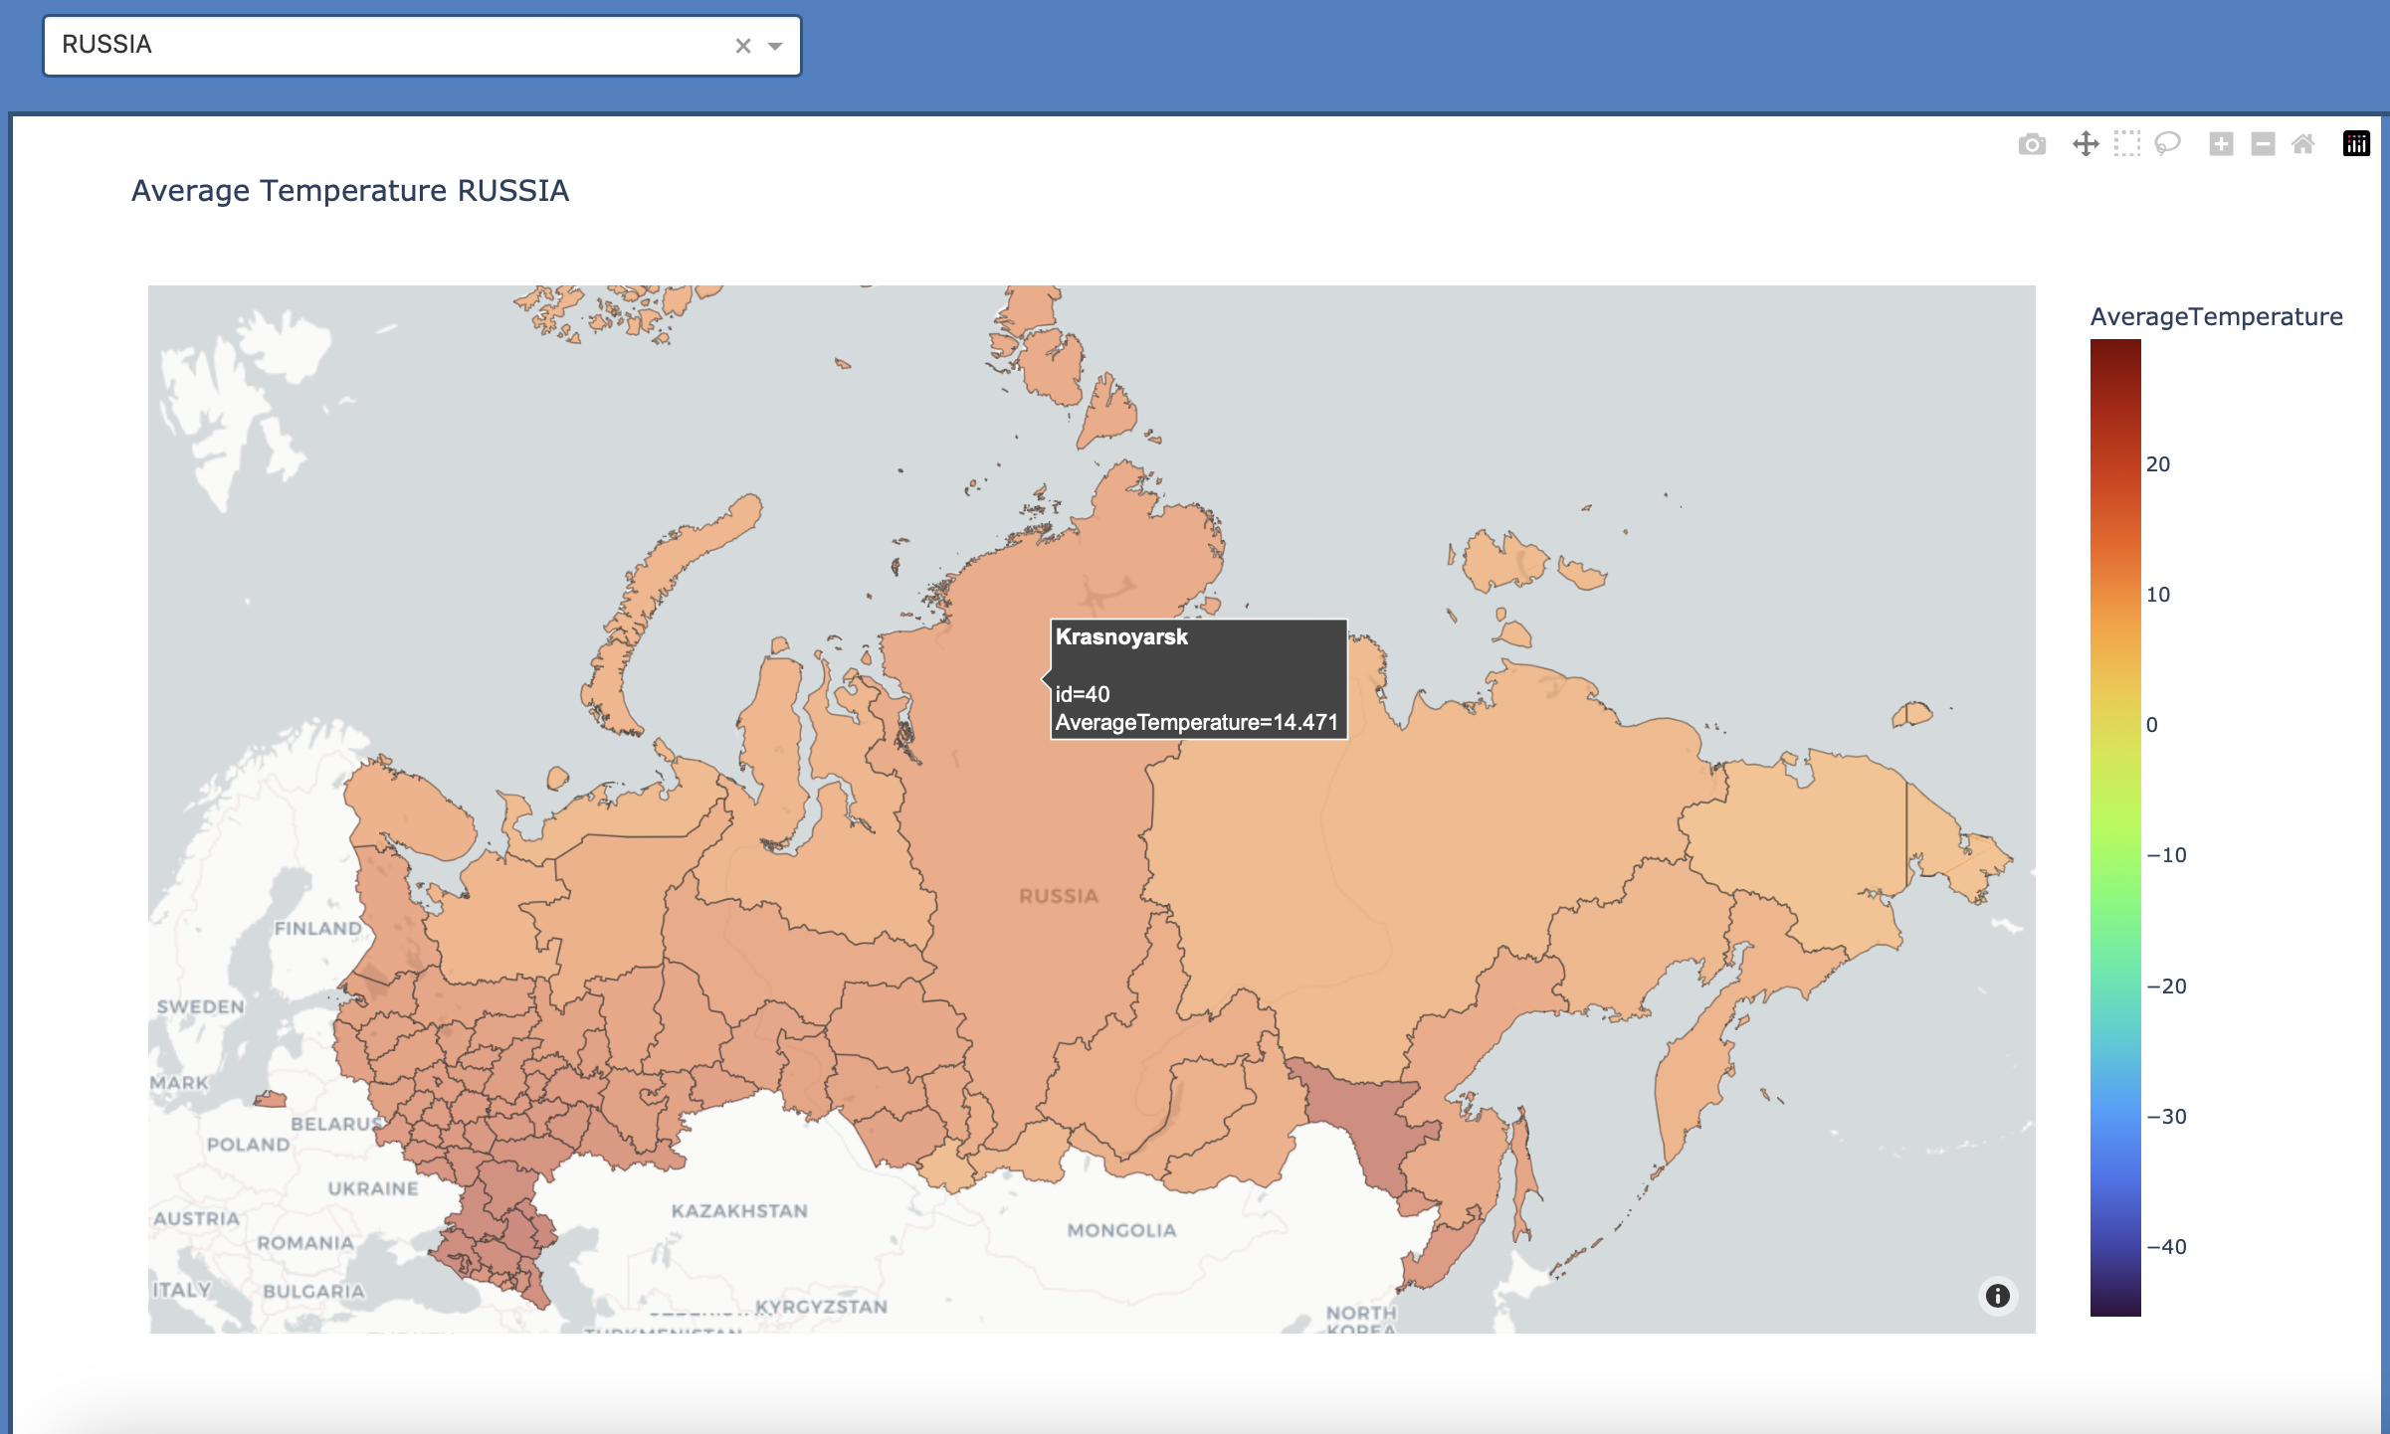Enable box select mode for region selection
Viewport: 2390px width, 1434px height.
point(2128,144)
